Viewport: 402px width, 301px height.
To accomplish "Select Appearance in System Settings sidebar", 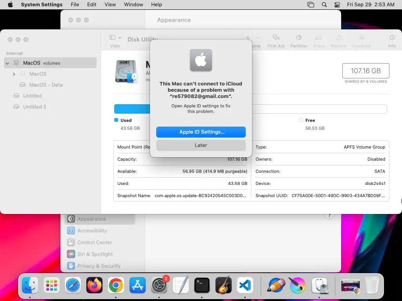I will click(99, 219).
